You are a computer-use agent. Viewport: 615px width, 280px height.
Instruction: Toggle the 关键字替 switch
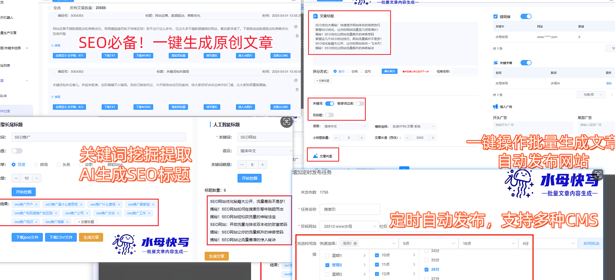(526, 63)
